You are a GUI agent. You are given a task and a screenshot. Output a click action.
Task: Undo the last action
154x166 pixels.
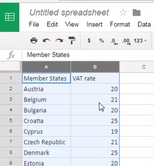47,41
